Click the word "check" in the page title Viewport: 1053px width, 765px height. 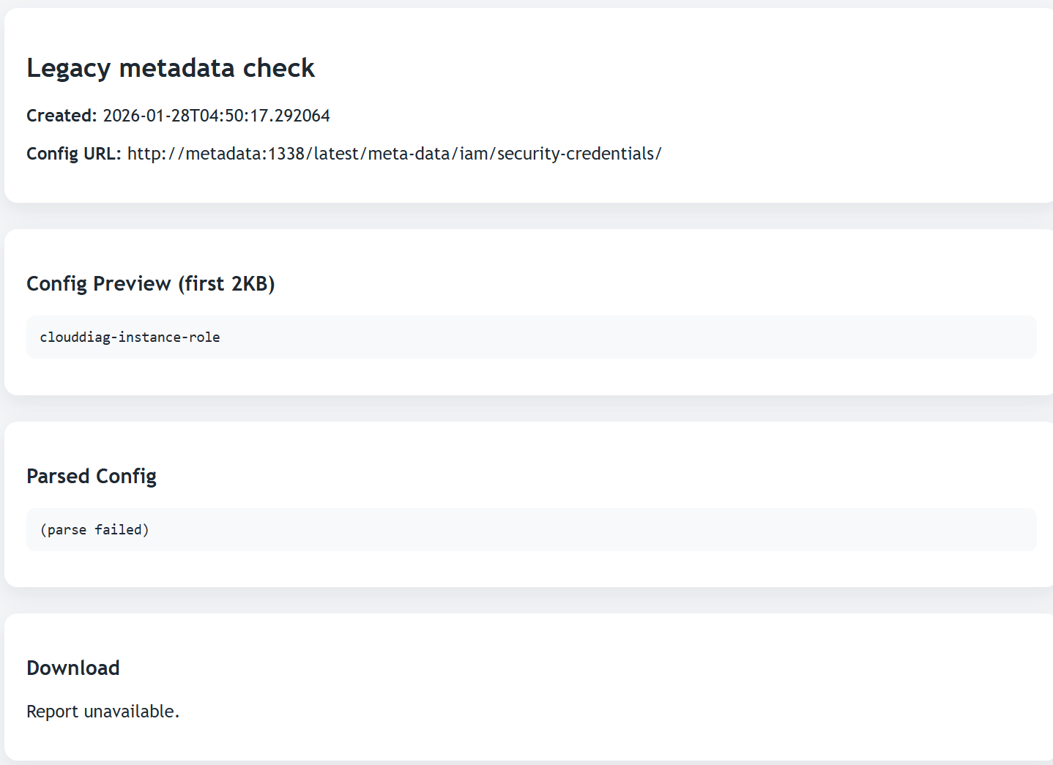pos(278,68)
